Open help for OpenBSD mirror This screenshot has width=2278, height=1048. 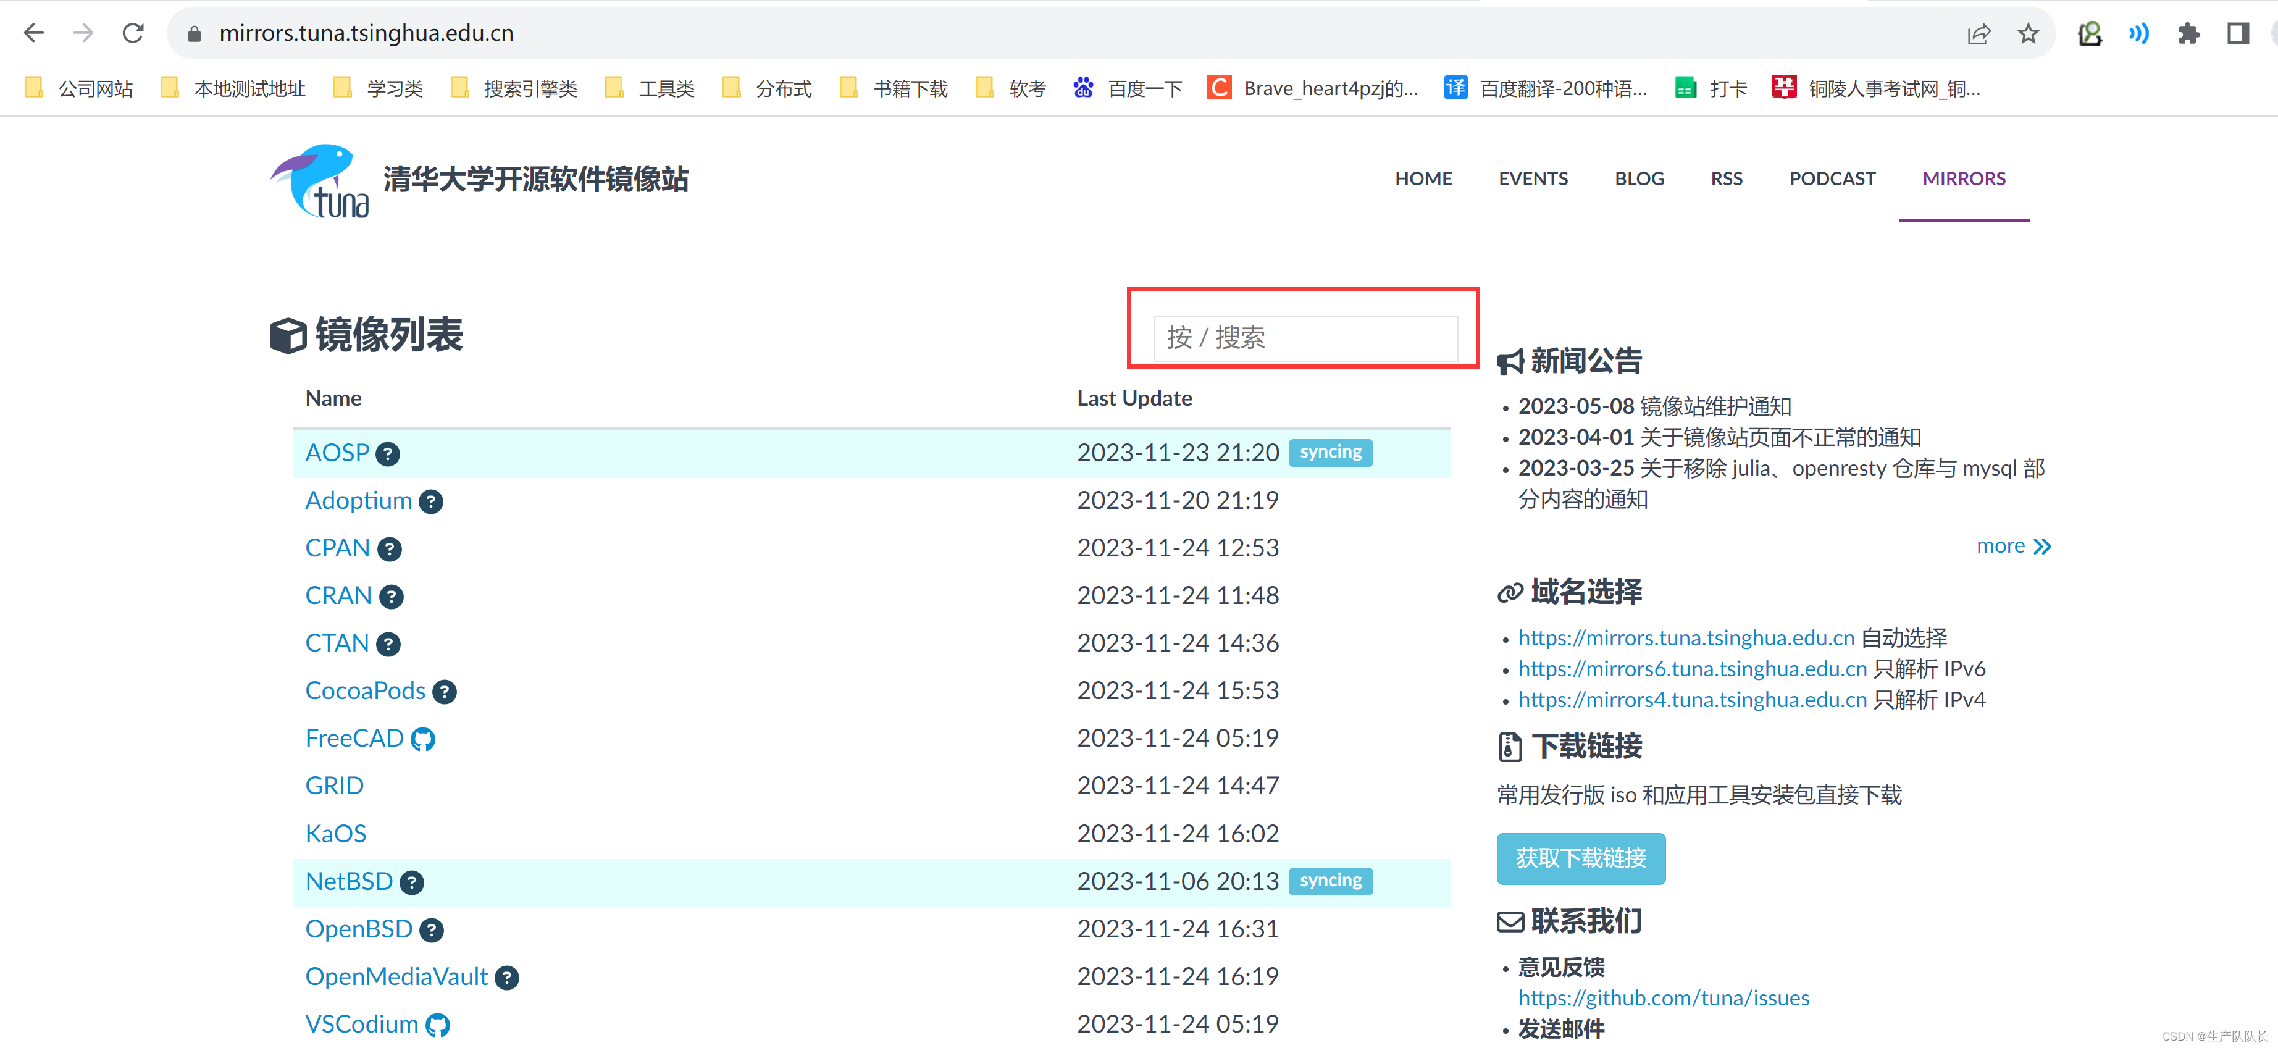point(432,931)
